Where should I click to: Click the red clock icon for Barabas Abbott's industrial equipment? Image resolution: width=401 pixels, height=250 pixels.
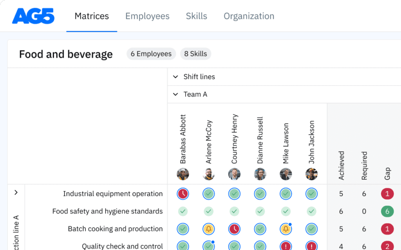(x=183, y=194)
